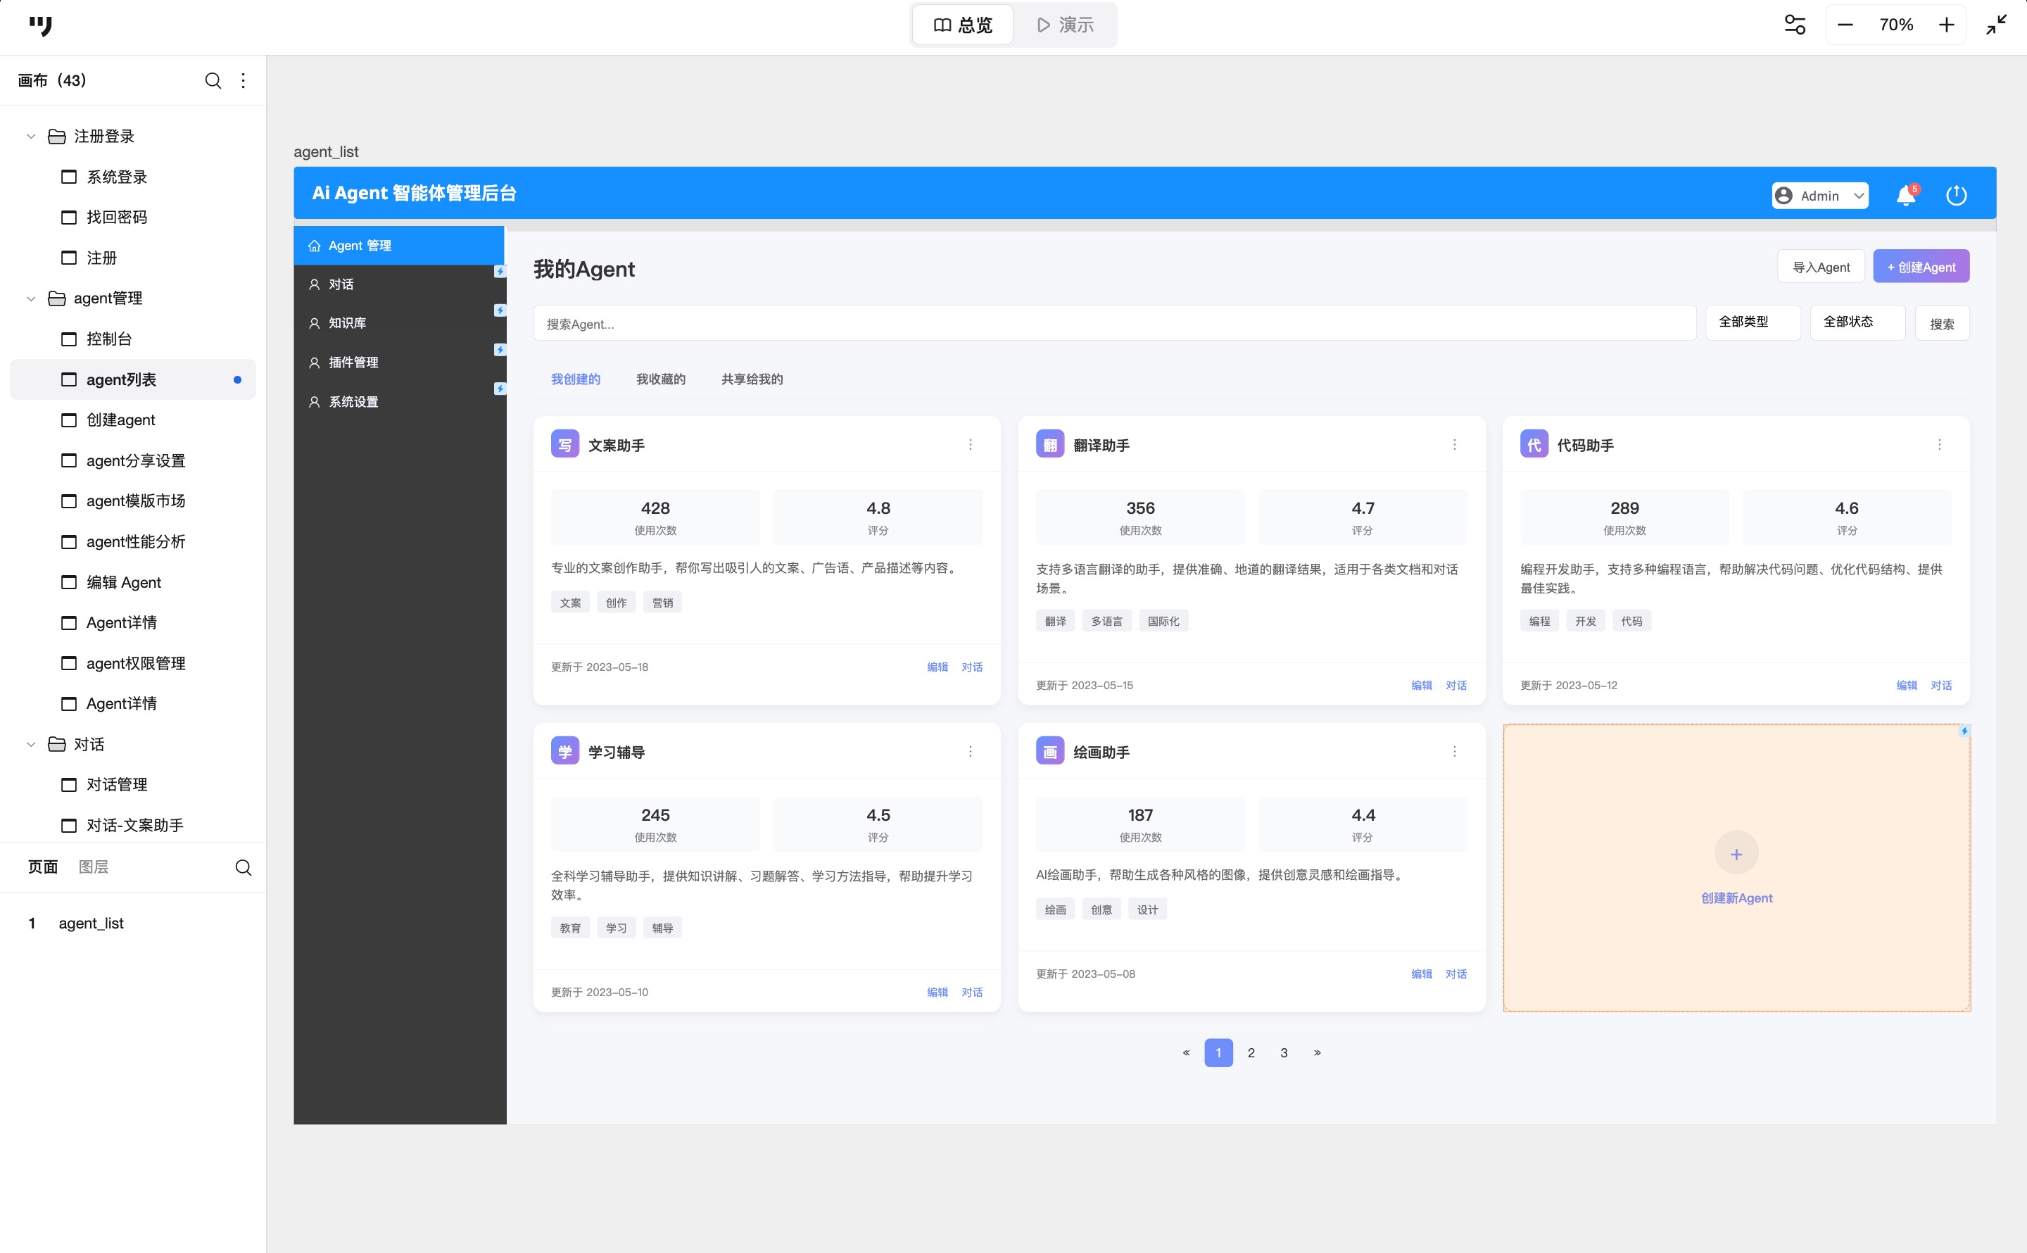2027x1253 pixels.
Task: Open the Admin user dropdown
Action: pyautogui.click(x=1819, y=196)
